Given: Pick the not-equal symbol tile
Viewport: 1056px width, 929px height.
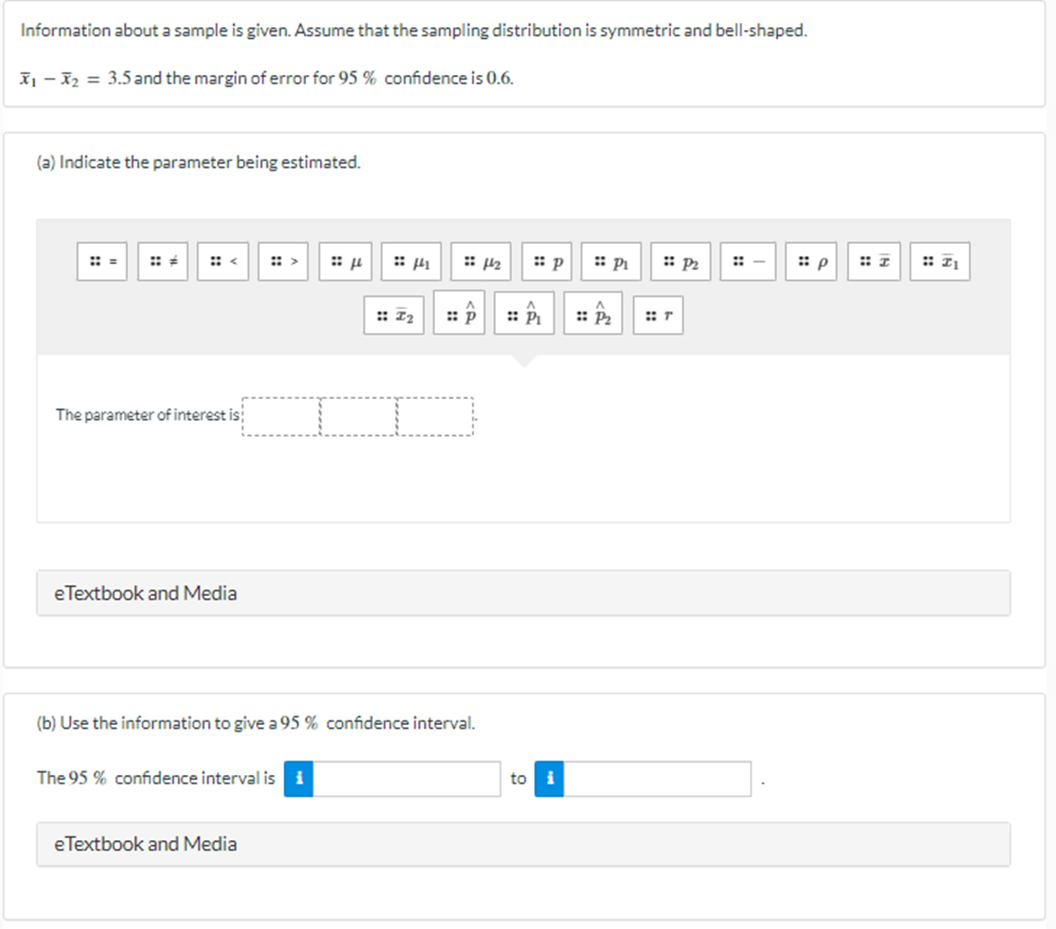Looking at the screenshot, I should (x=163, y=261).
